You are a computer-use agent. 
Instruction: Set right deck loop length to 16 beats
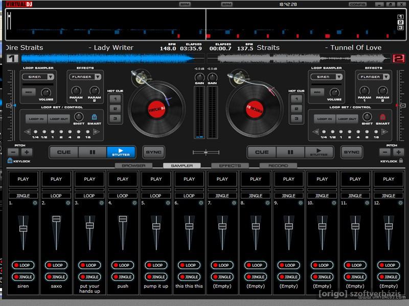pyautogui.click(x=376, y=132)
